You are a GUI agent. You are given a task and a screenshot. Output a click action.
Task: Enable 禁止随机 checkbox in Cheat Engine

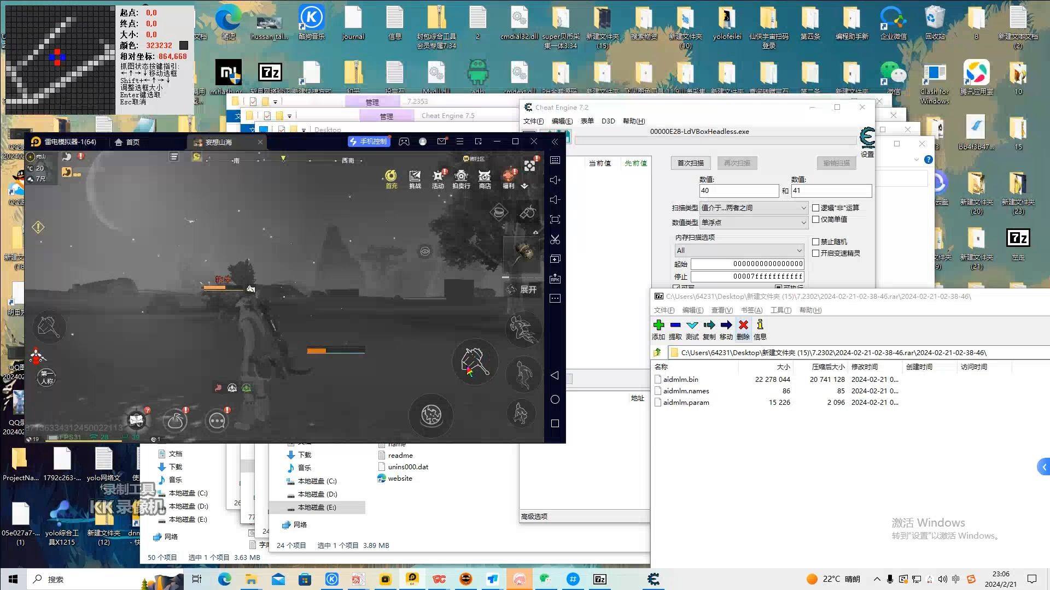tap(815, 241)
